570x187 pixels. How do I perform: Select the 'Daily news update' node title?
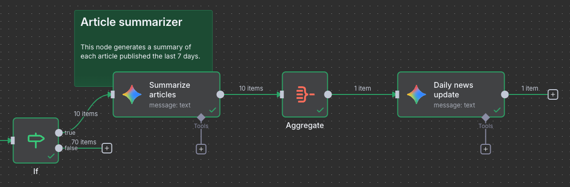[453, 90]
